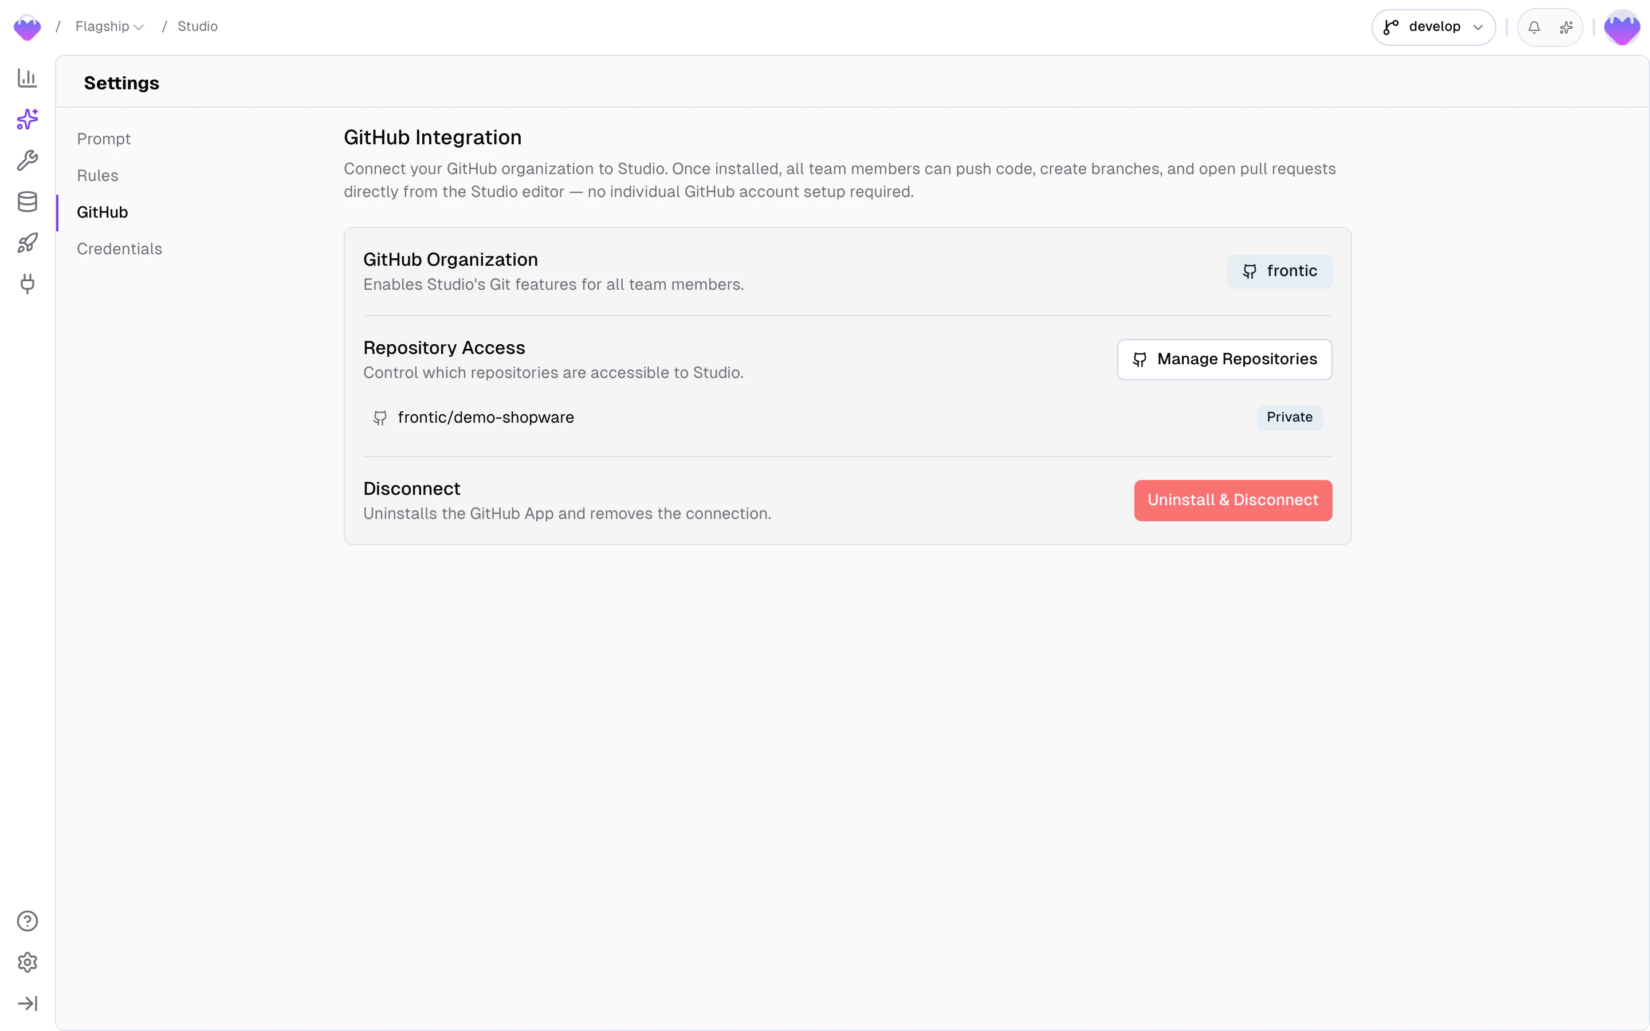Viewport: 1650px width, 1031px height.
Task: Click Uninstall & Disconnect button
Action: pos(1233,501)
